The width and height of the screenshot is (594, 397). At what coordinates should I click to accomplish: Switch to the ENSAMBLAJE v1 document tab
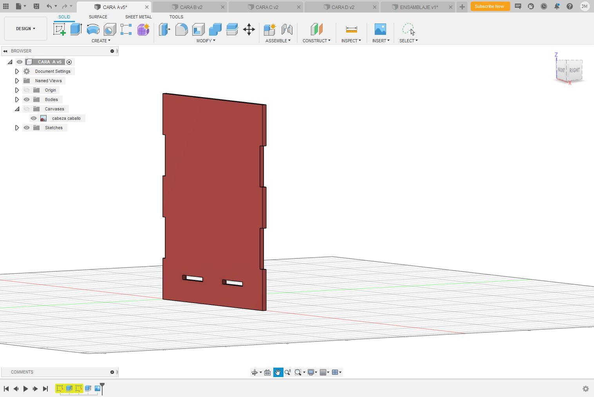point(417,7)
